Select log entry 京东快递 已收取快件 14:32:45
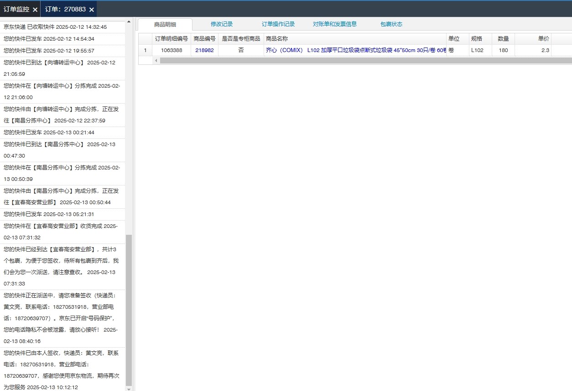The width and height of the screenshot is (572, 391). click(x=62, y=27)
